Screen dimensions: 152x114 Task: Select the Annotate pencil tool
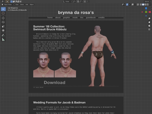point(3,35)
